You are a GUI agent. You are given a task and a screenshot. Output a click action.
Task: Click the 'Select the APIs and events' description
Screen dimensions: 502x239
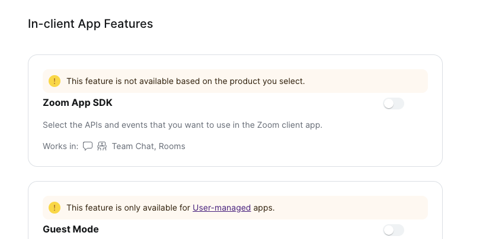point(182,125)
